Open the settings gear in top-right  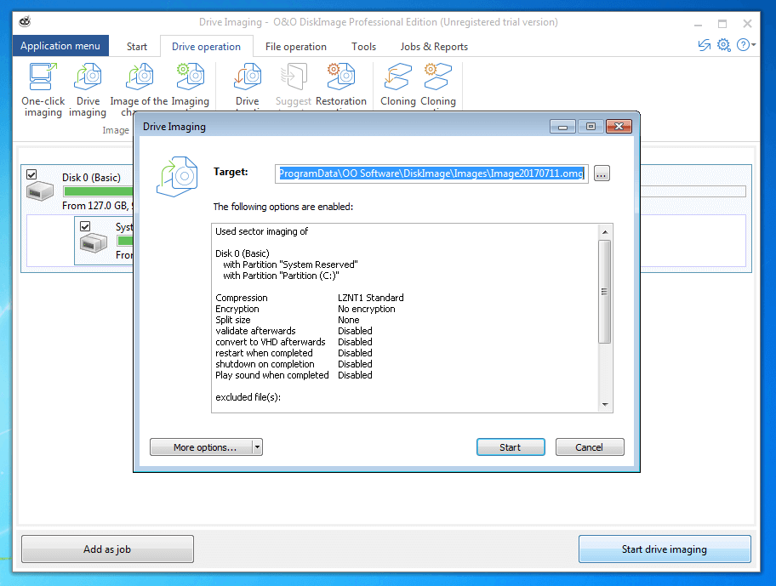[x=723, y=46]
